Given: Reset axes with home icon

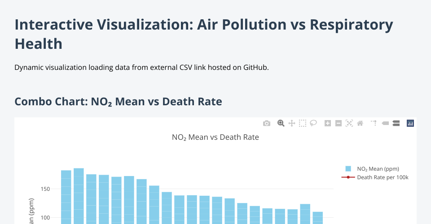Looking at the screenshot, I should pos(360,123).
